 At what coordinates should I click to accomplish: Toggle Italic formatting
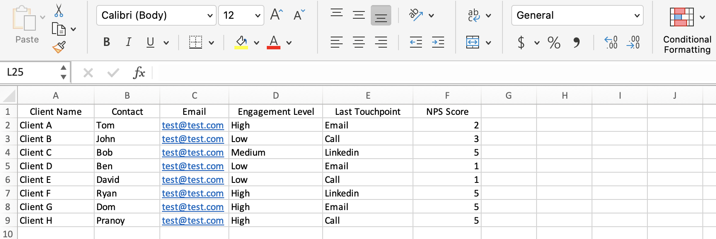point(128,42)
